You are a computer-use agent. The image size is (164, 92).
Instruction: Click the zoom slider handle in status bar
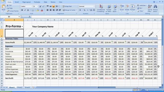[155, 90]
